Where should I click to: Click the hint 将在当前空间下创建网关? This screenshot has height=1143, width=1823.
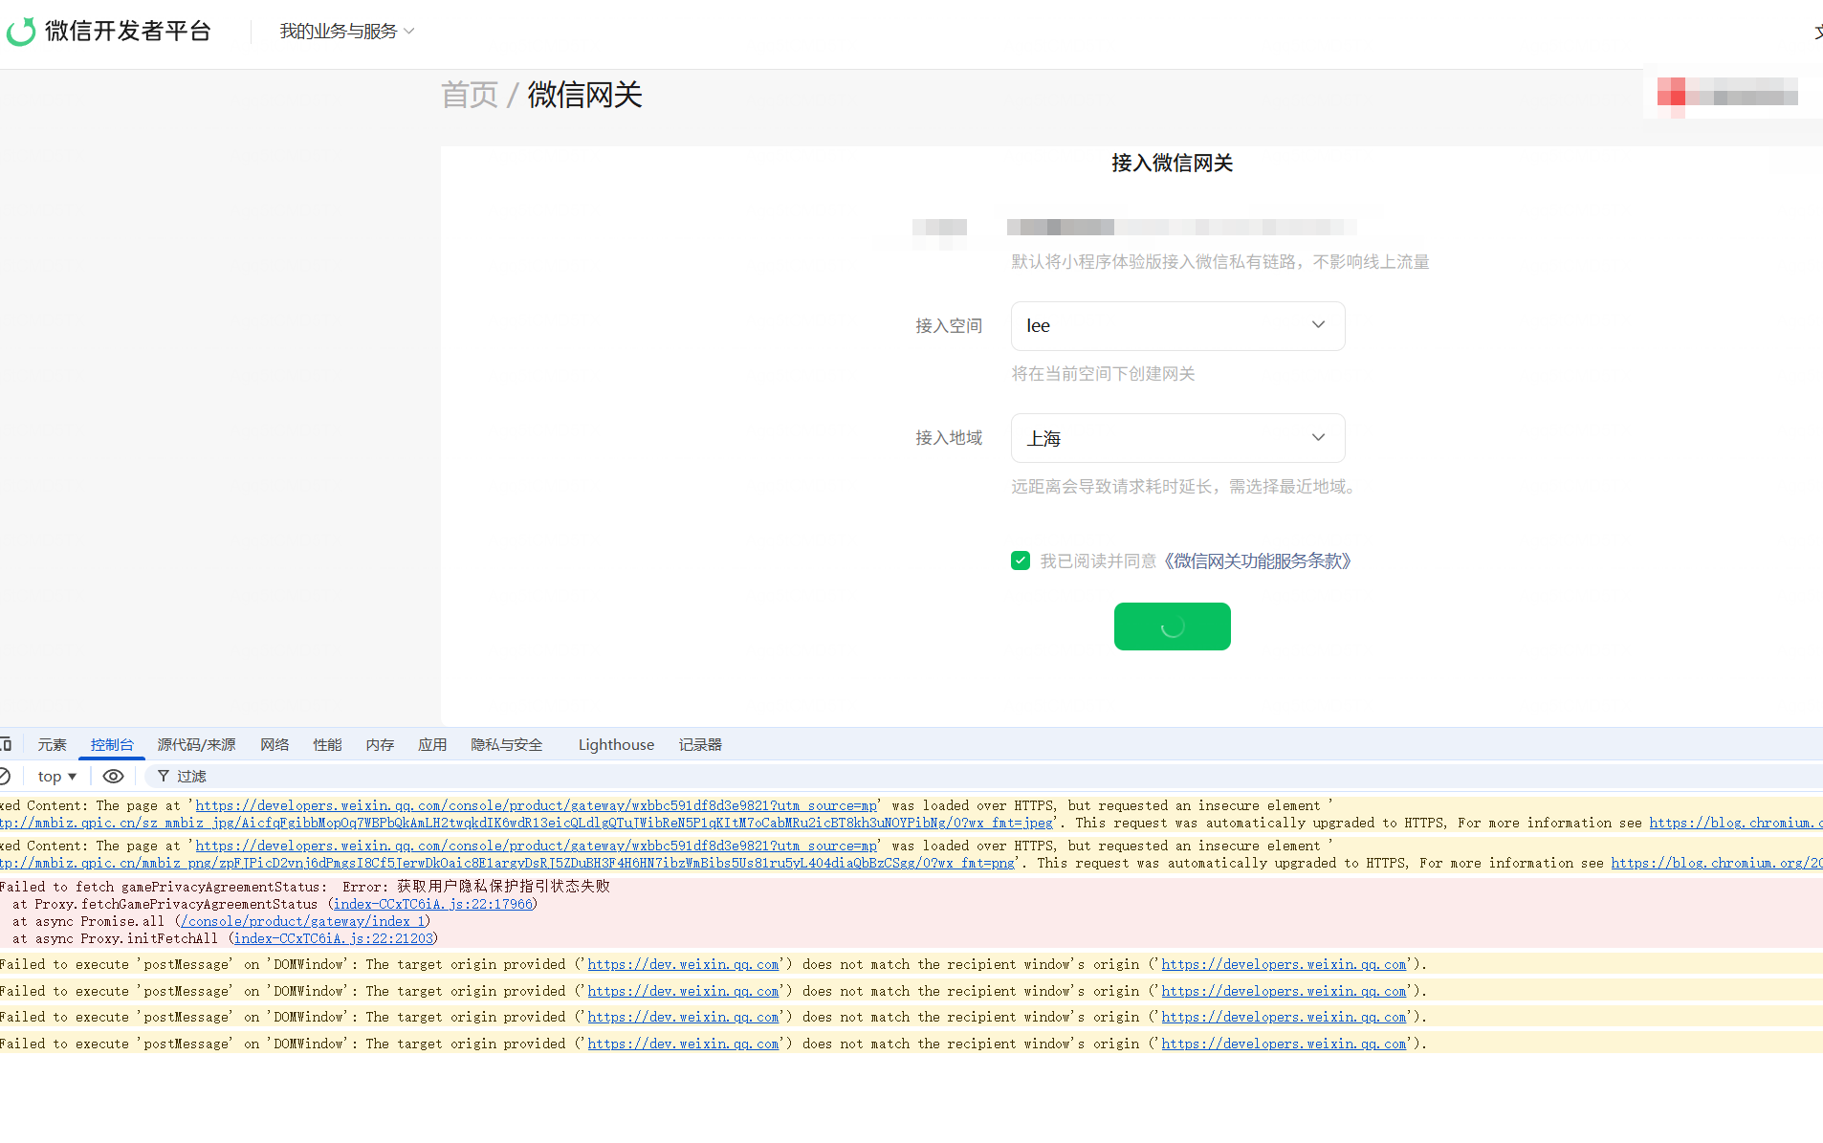point(1103,374)
